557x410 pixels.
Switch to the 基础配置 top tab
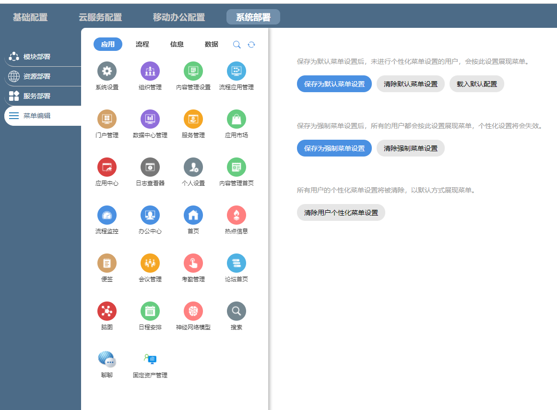tap(30, 17)
